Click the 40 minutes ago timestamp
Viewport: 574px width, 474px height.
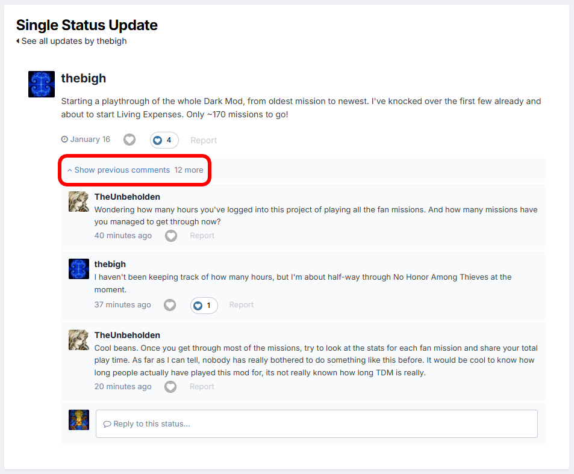click(123, 235)
